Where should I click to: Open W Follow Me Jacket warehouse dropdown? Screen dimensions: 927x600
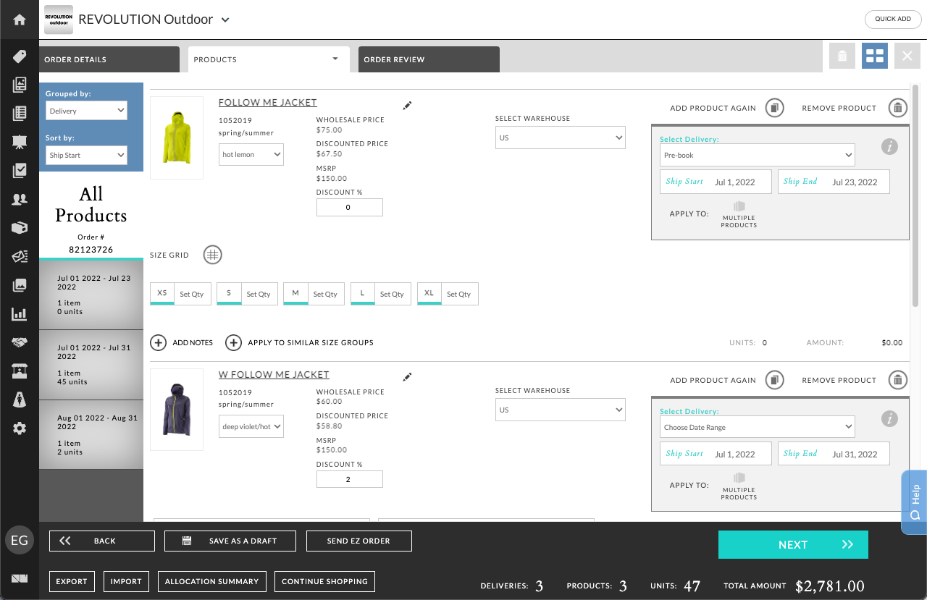[561, 410]
